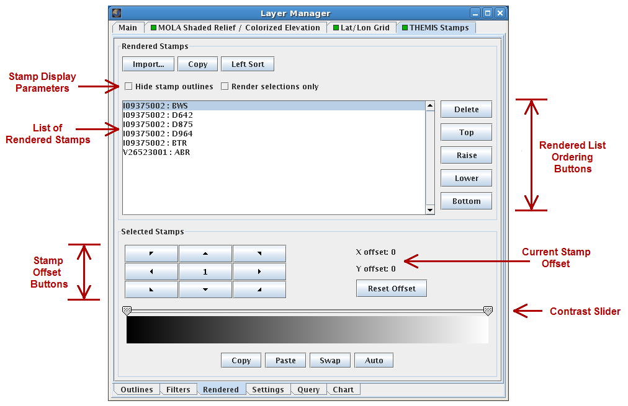Apply Left Sort to the stamp list

247,64
